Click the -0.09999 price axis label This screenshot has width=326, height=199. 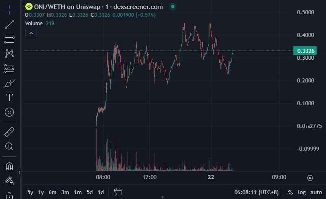pos(308,149)
